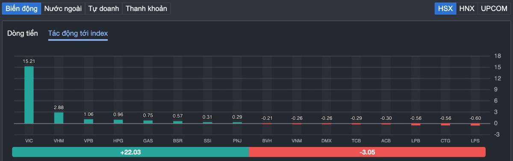Switch to the Nước ngoài tab

[63, 9]
